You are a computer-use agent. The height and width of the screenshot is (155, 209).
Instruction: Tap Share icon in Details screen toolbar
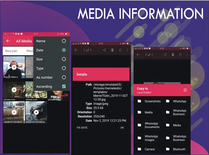tap(104, 50)
